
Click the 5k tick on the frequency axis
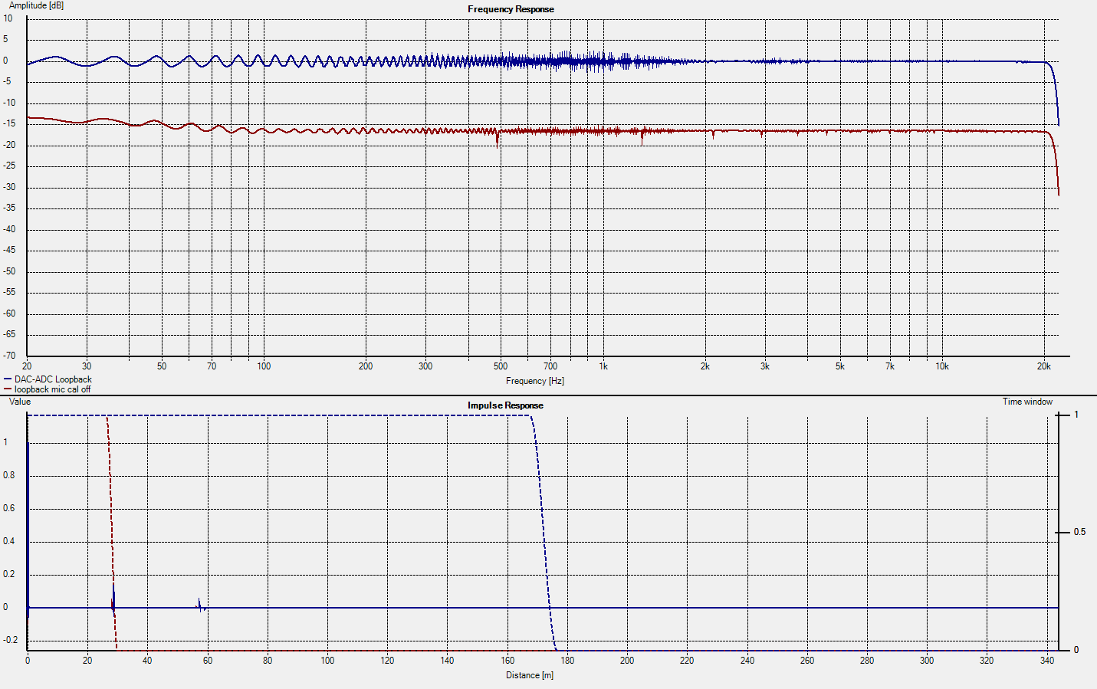click(839, 366)
